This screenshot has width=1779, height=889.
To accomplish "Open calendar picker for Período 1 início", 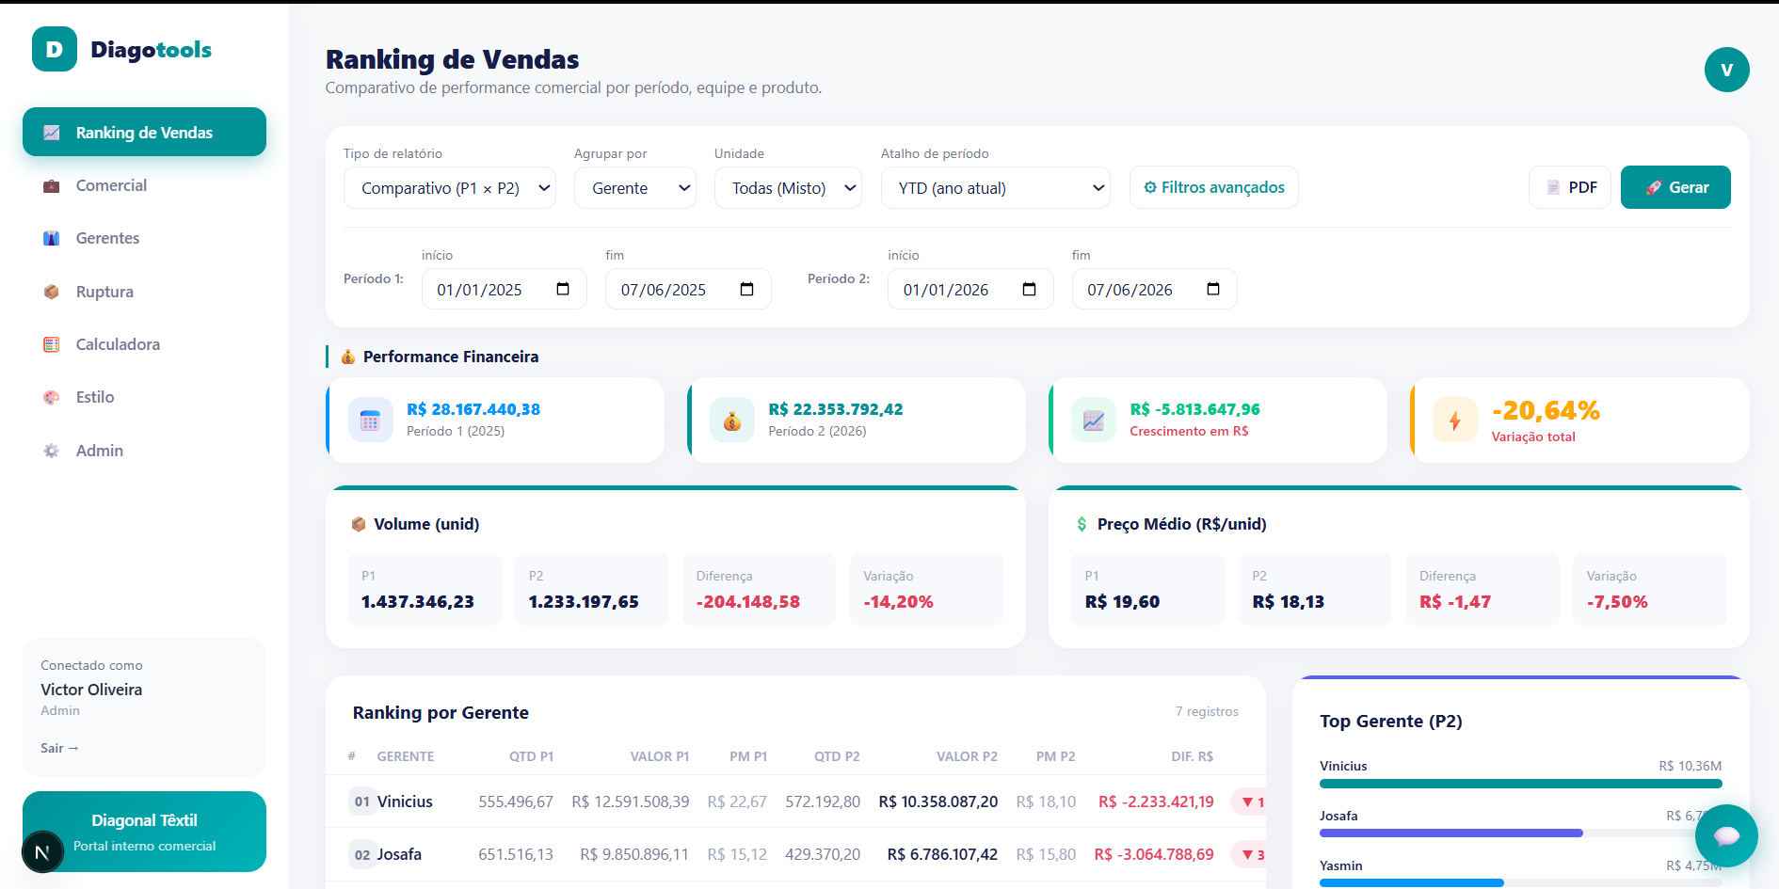I will [563, 289].
